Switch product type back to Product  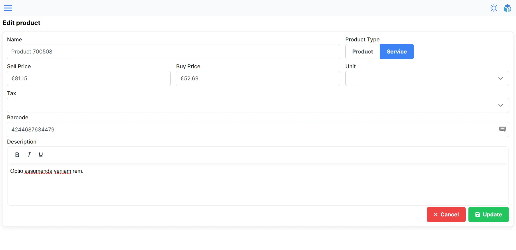[x=362, y=52]
